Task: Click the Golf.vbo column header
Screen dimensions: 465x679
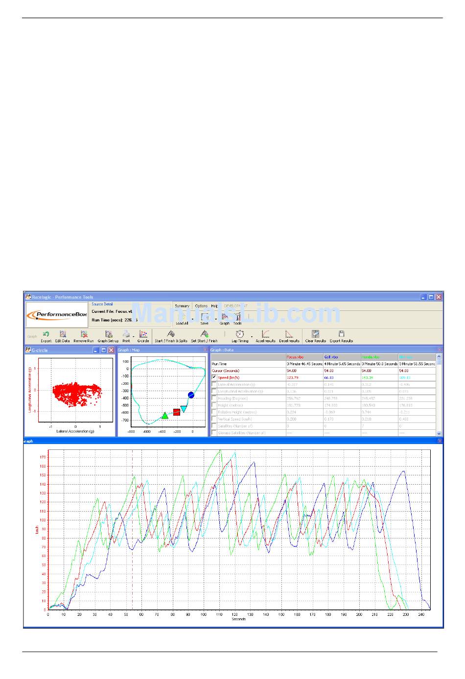Action: (x=342, y=357)
